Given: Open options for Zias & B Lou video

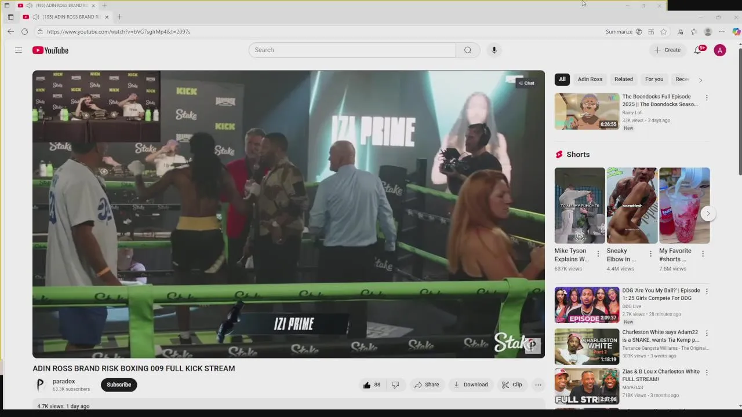Looking at the screenshot, I should [x=707, y=372].
